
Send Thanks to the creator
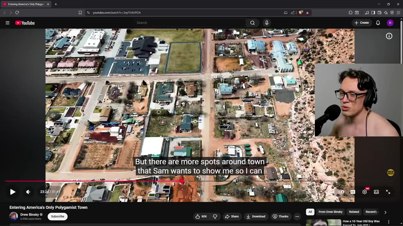point(280,216)
